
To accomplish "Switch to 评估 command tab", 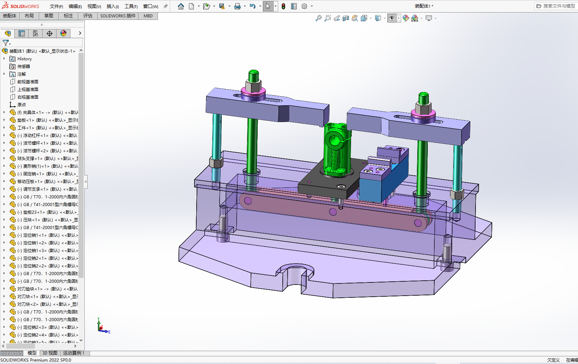I will (x=88, y=16).
